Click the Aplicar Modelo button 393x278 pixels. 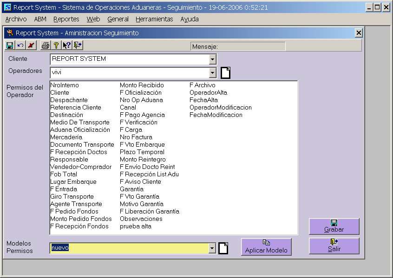[266, 247]
